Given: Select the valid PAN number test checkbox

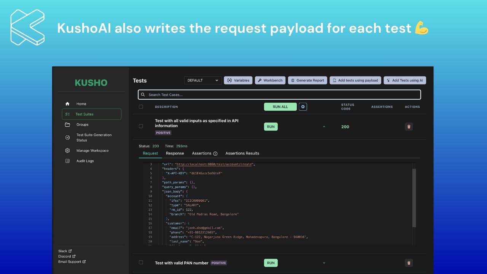Looking at the screenshot, I should point(141,263).
